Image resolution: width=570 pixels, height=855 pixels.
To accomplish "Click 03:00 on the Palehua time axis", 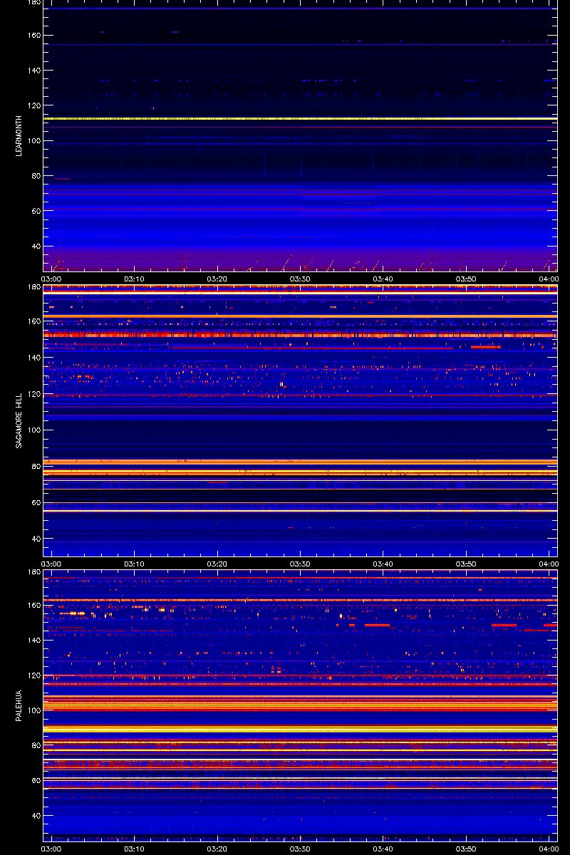I will [52, 849].
